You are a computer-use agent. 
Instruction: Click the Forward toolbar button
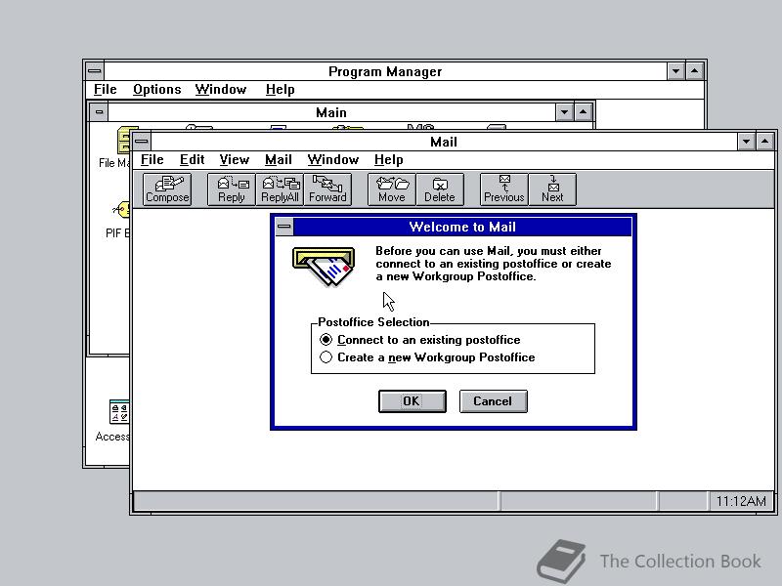tap(327, 189)
